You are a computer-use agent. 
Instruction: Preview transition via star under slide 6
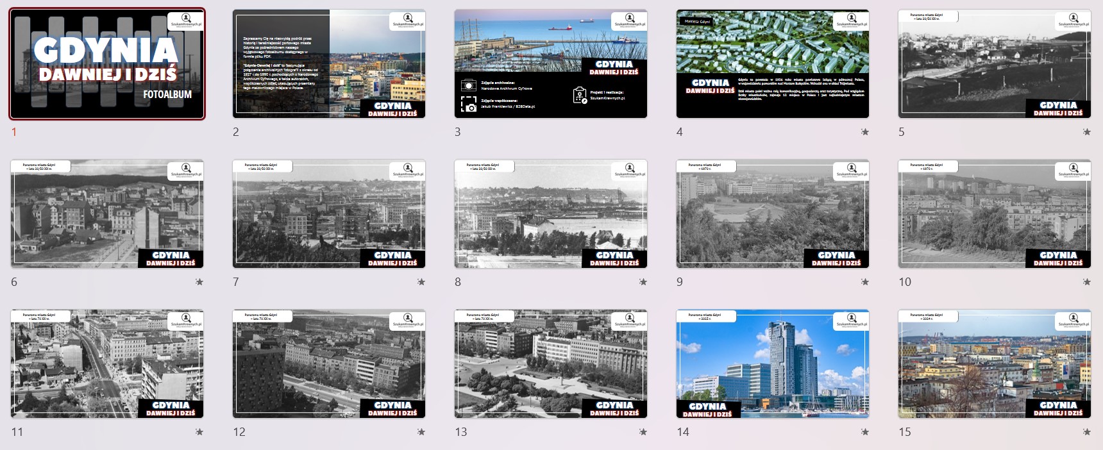pyautogui.click(x=199, y=282)
